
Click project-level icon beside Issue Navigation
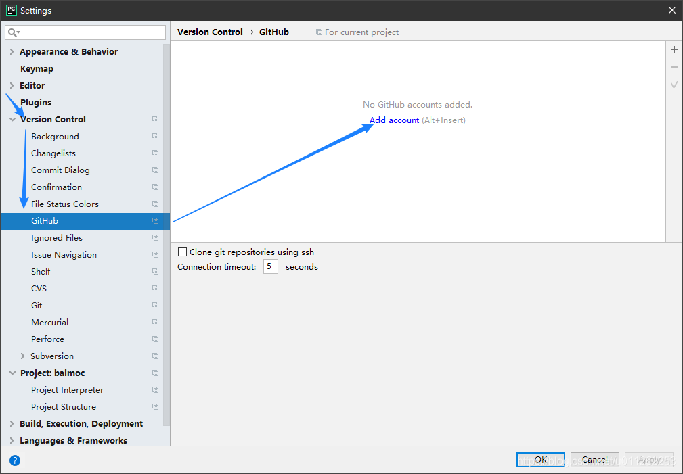[155, 255]
